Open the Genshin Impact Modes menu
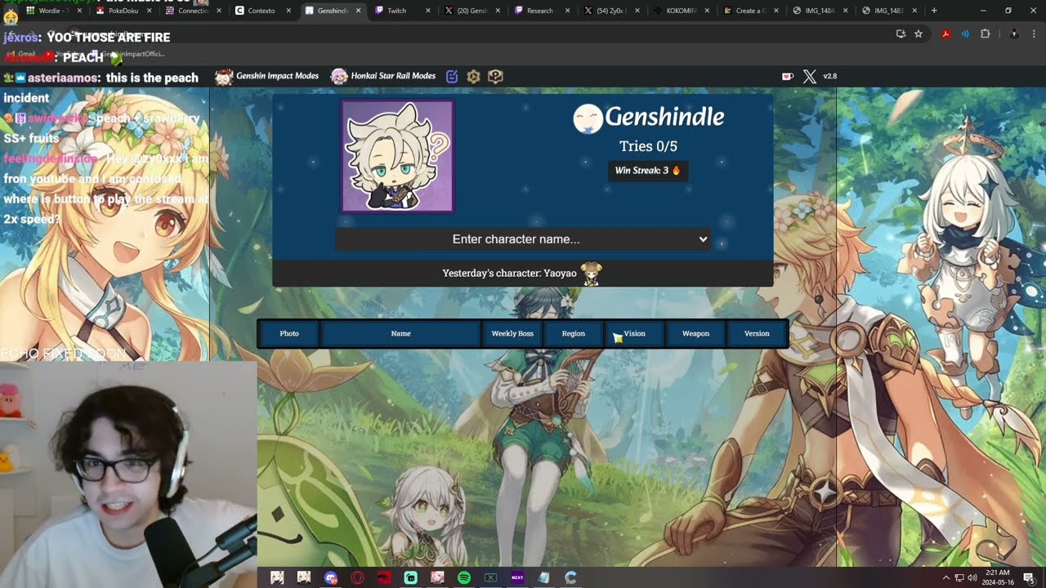Screen dimensions: 1046x588 tap(267, 77)
